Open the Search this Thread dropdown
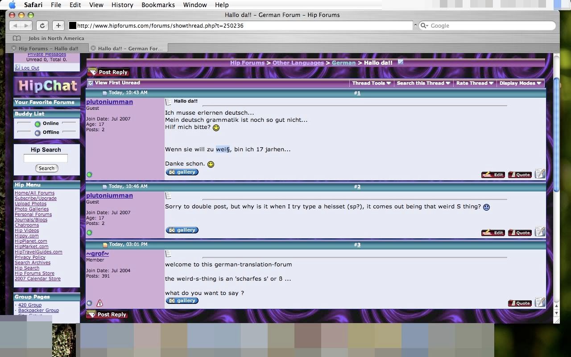 coord(423,83)
